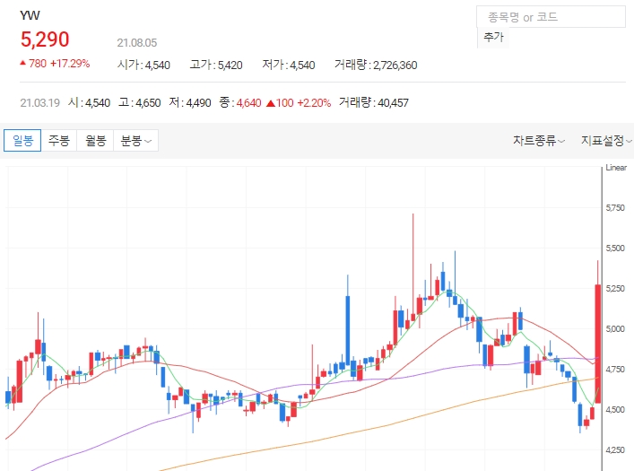634x471 pixels.
Task: Click the hovered close value 4,640
Action: click(x=248, y=103)
